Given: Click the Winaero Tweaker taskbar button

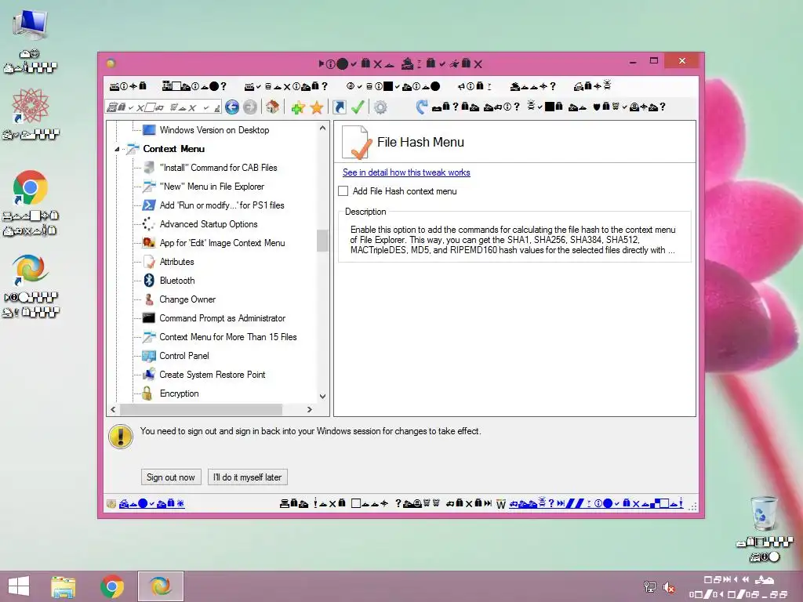Looking at the screenshot, I should click(160, 586).
